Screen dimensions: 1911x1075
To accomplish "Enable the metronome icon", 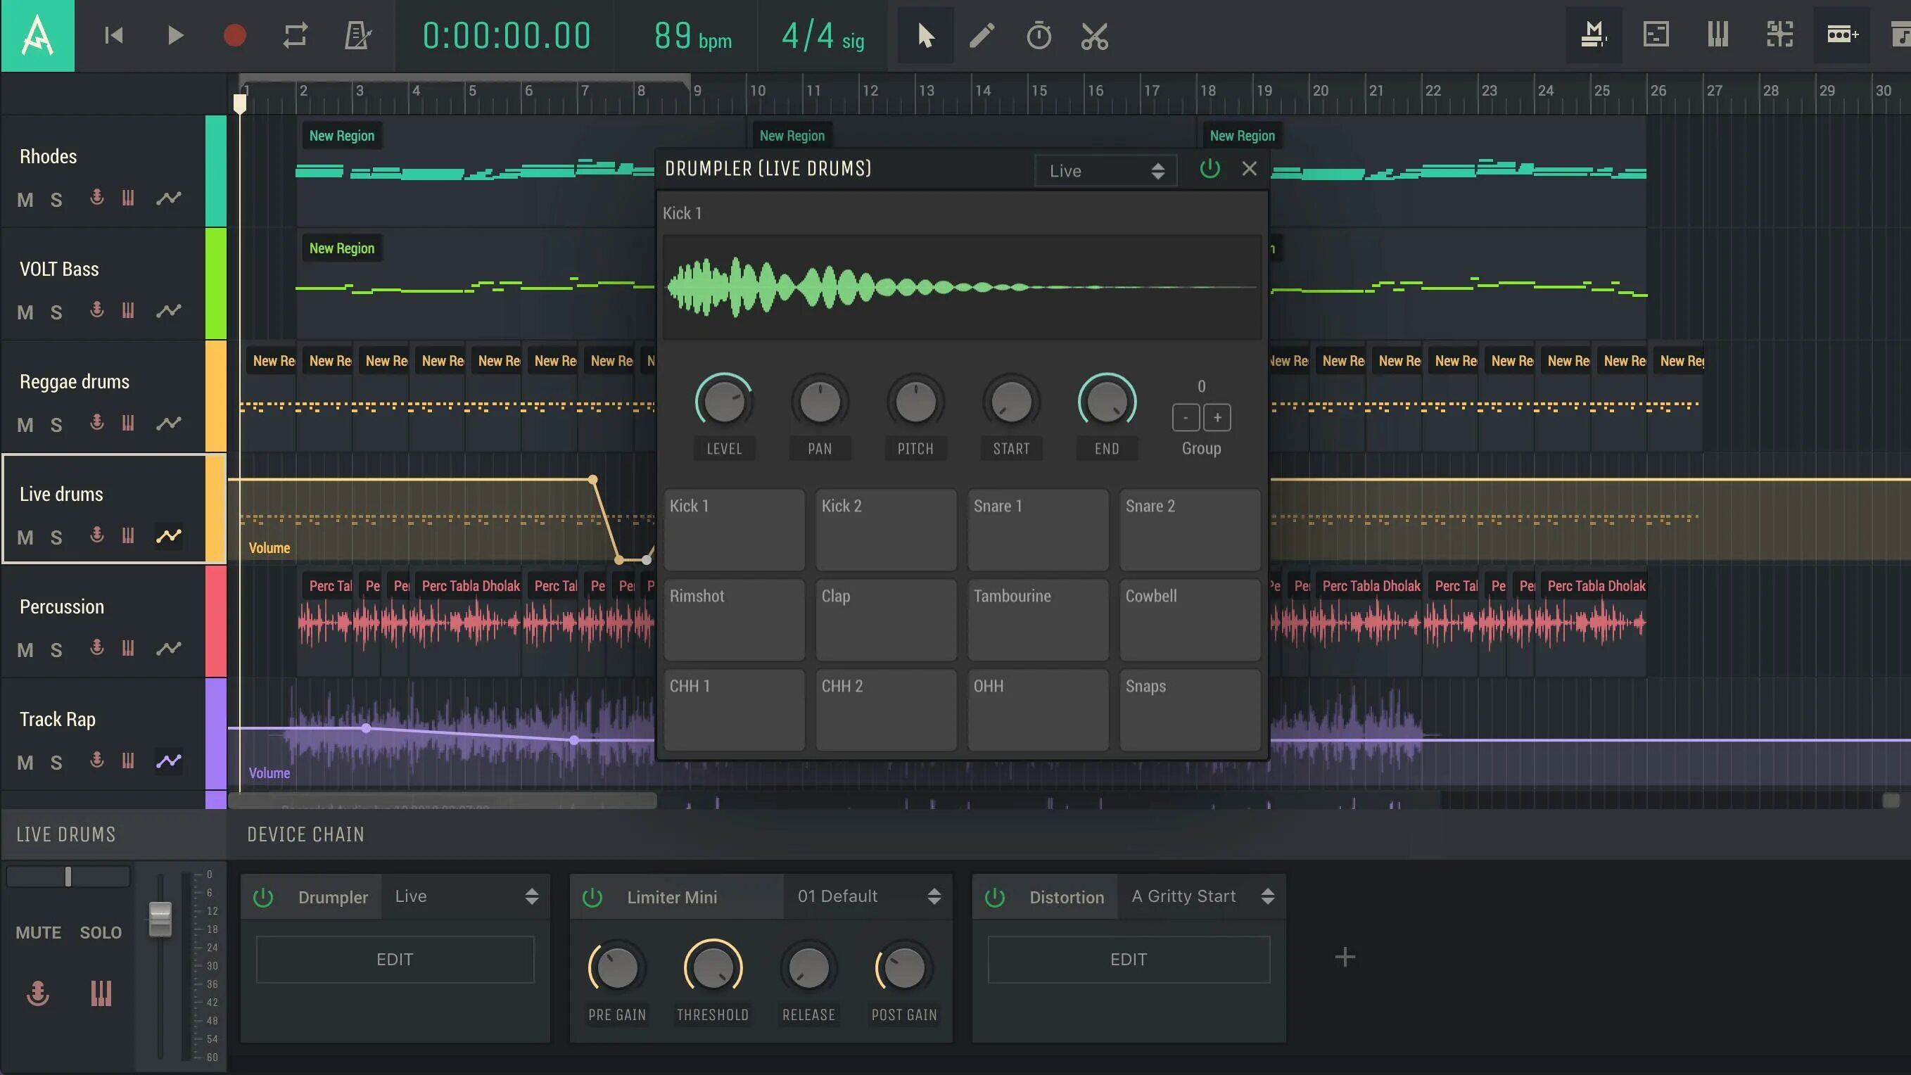I will (357, 36).
